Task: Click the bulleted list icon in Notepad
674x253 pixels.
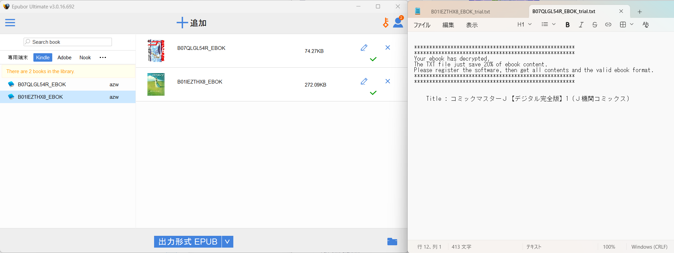Action: click(x=545, y=24)
